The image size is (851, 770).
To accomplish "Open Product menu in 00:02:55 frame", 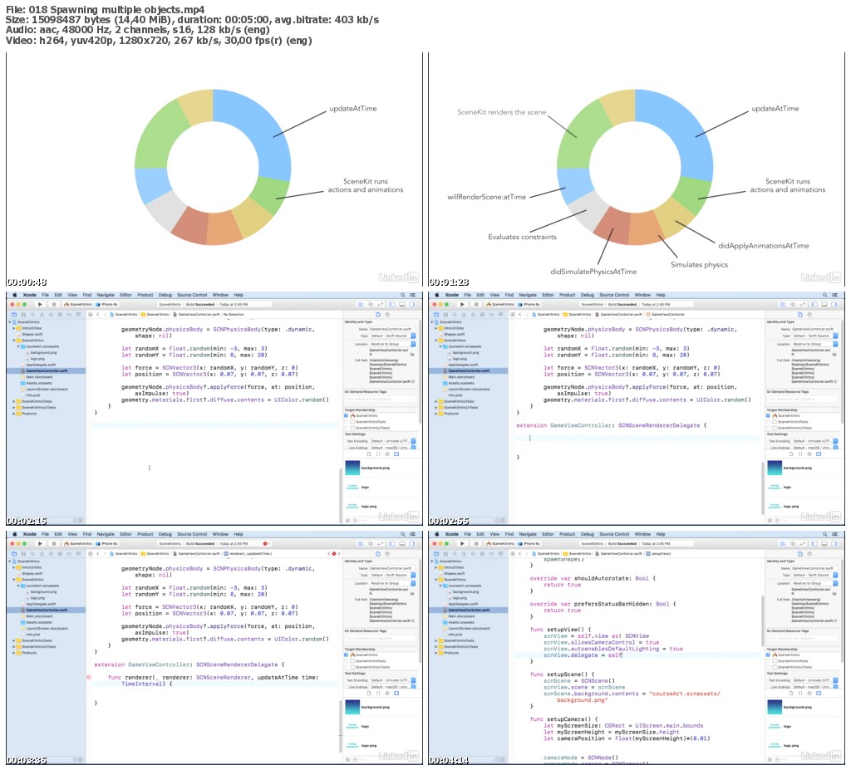I will pyautogui.click(x=567, y=295).
